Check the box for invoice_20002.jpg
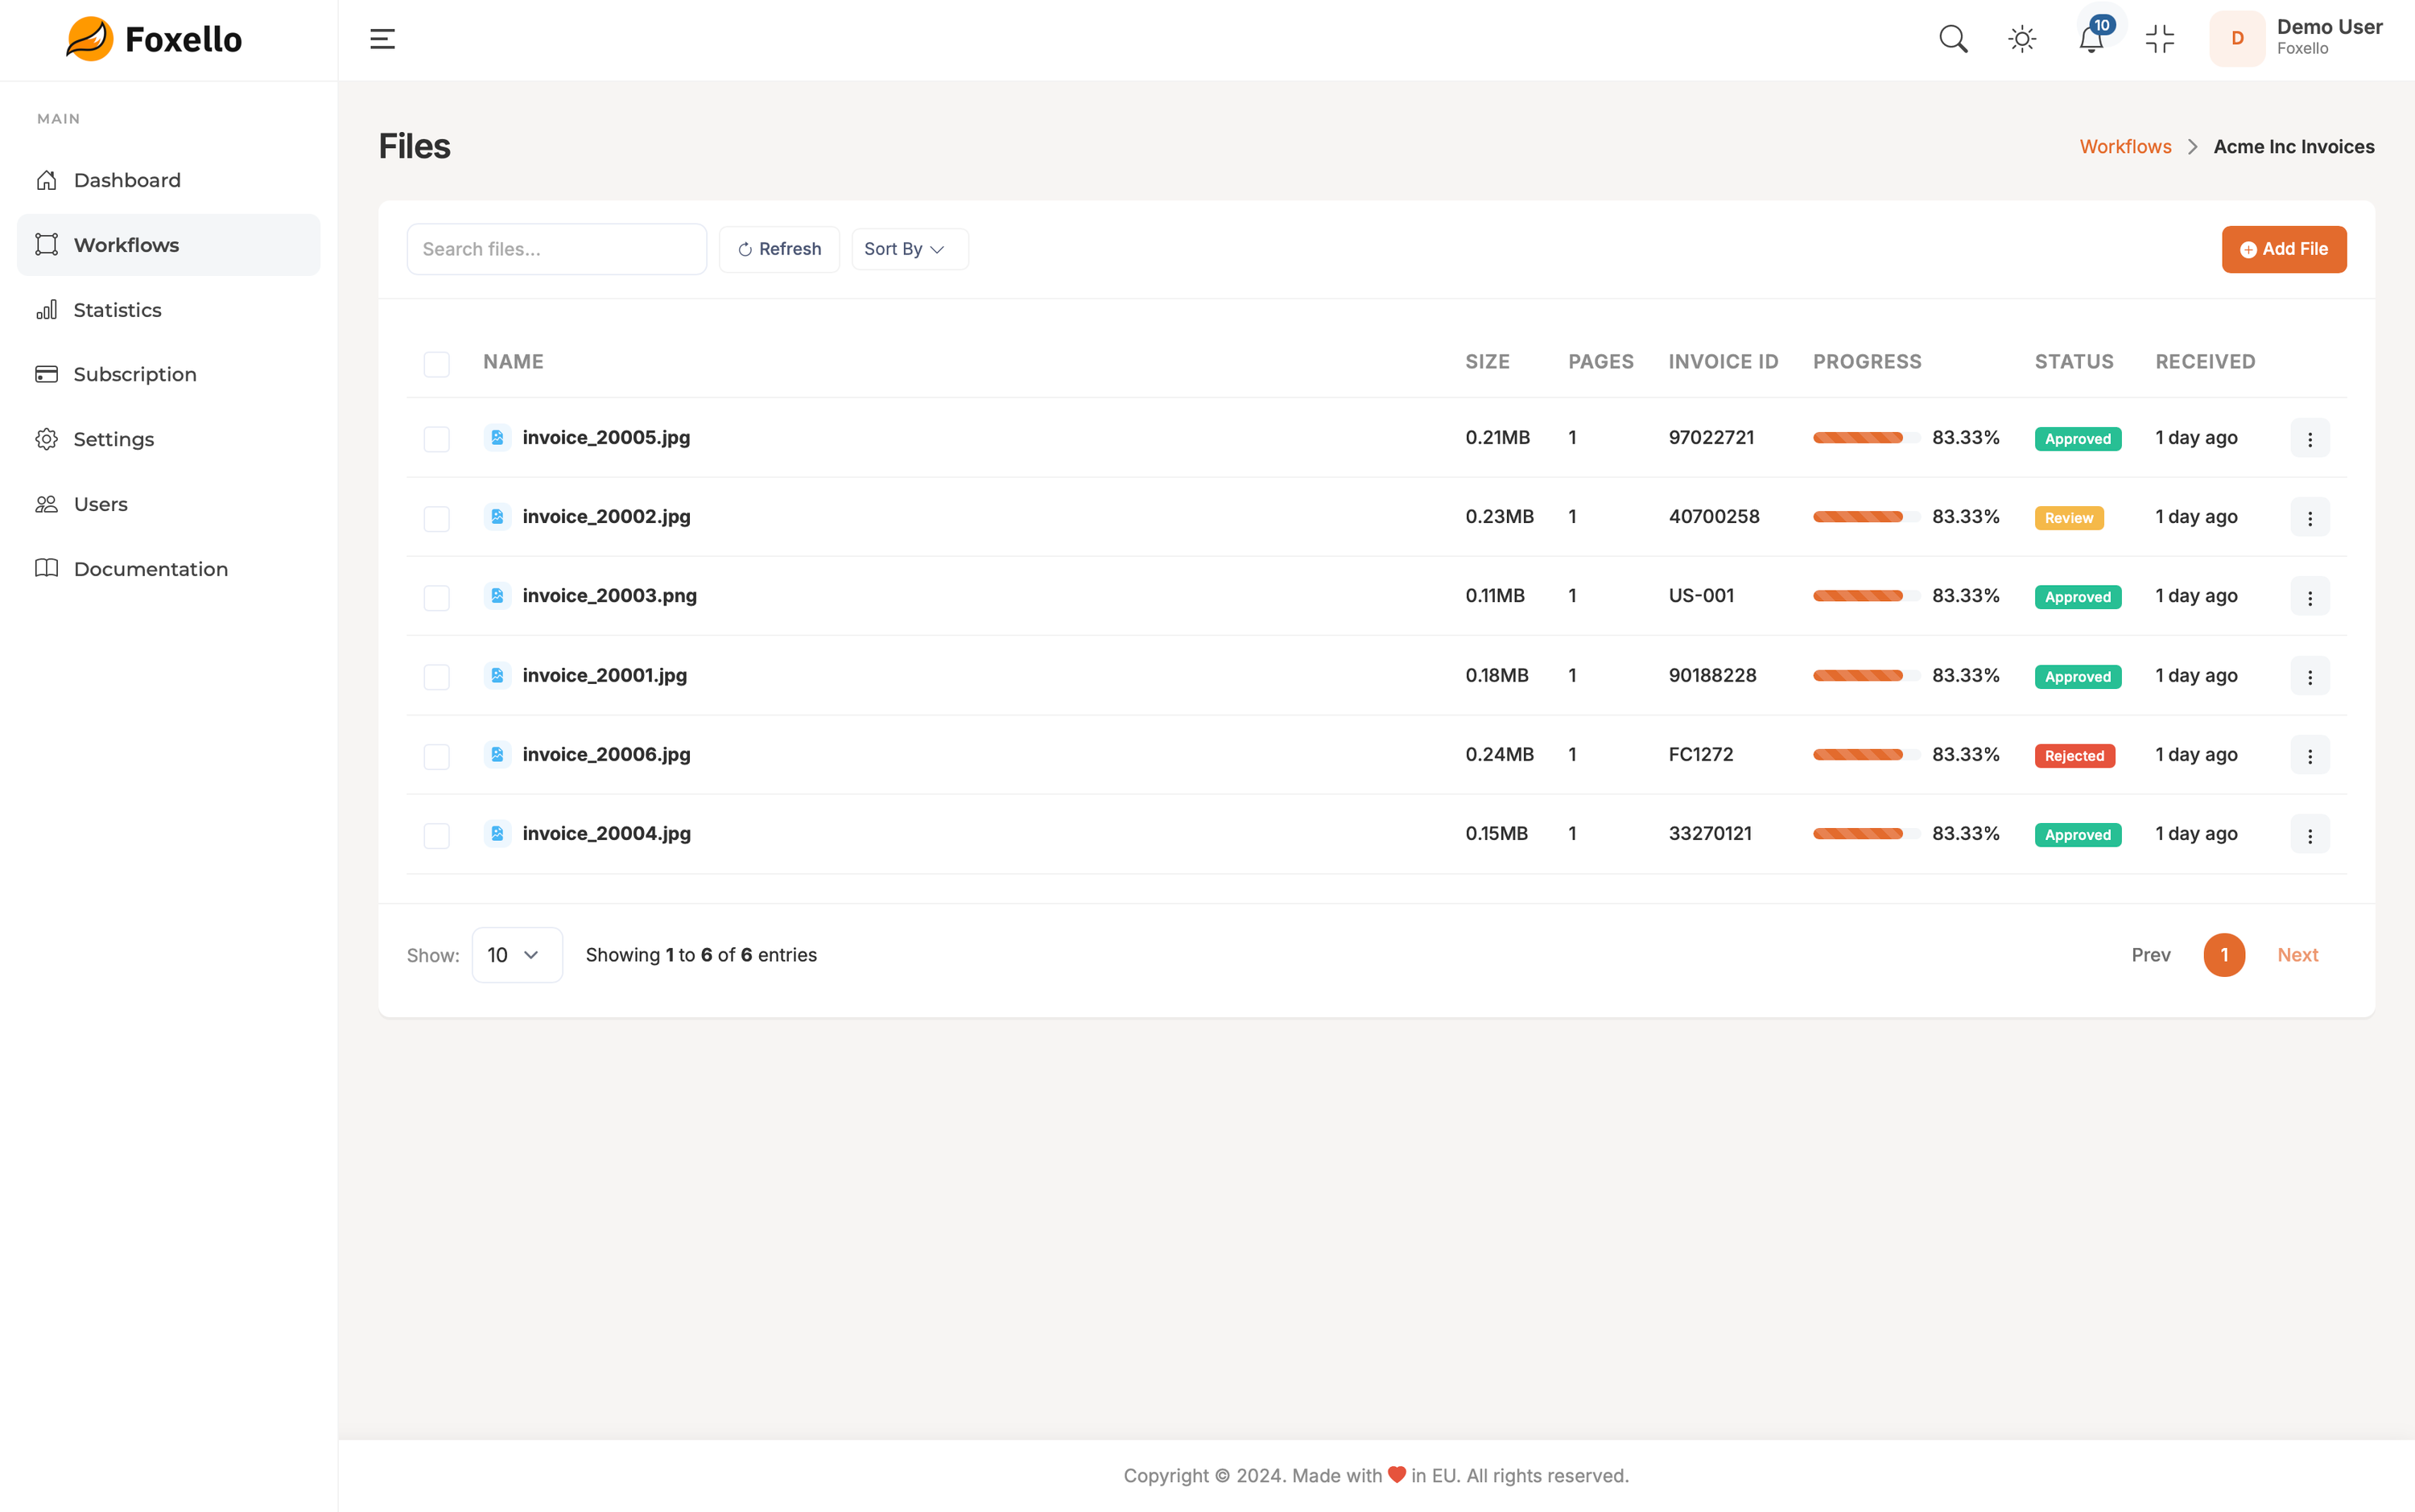The height and width of the screenshot is (1512, 2415). pyautogui.click(x=436, y=518)
